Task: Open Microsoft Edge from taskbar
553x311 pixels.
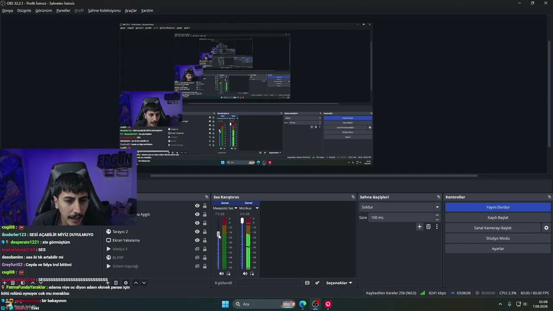Action: 303,304
